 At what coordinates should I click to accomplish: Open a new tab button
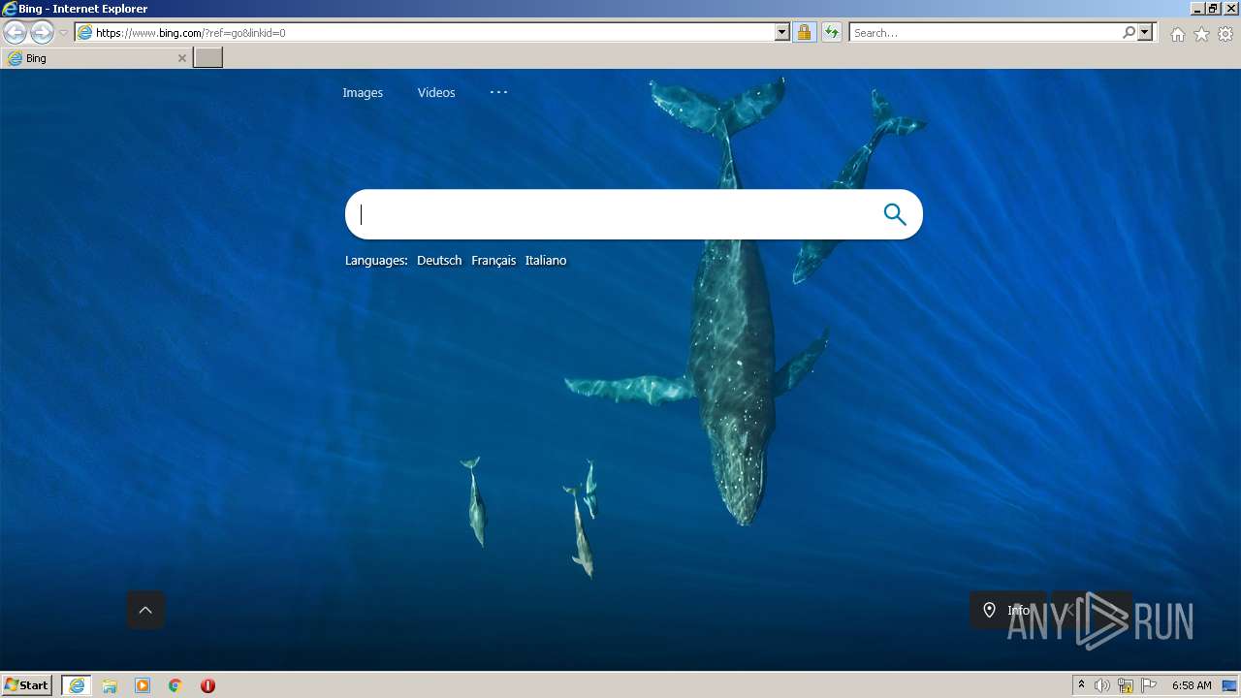tap(207, 58)
